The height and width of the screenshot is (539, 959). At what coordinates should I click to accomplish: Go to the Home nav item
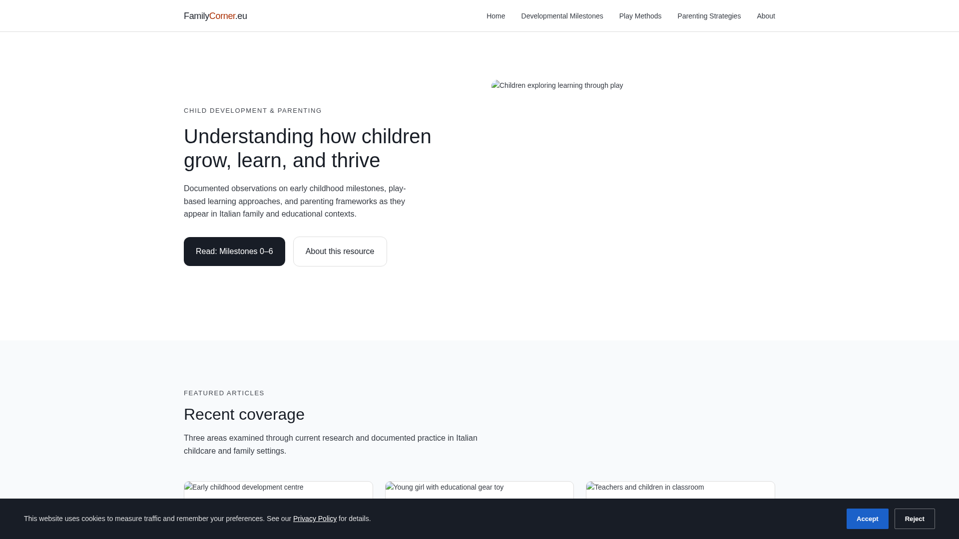(495, 16)
